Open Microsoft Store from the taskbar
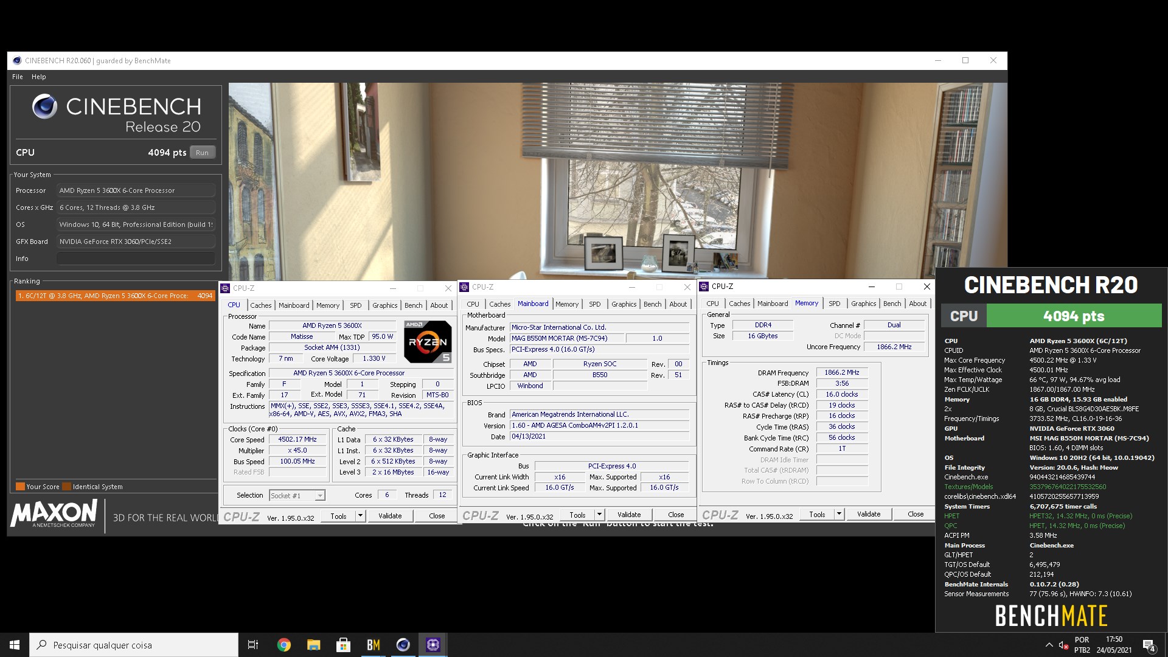The width and height of the screenshot is (1168, 657). [343, 645]
